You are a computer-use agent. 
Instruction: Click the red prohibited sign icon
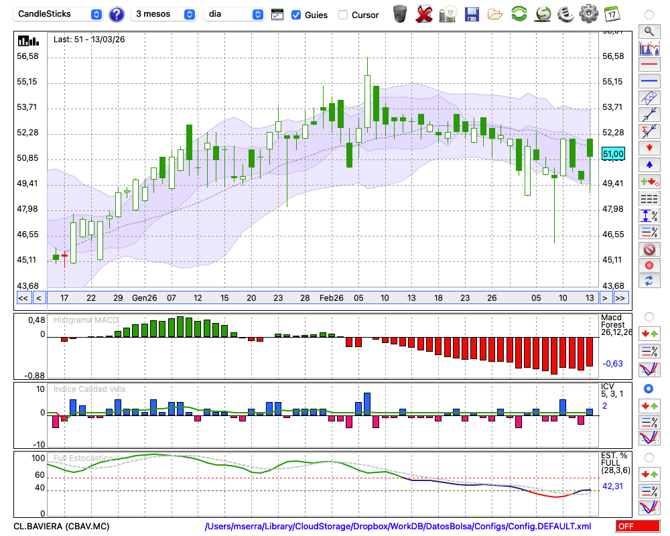(649, 249)
